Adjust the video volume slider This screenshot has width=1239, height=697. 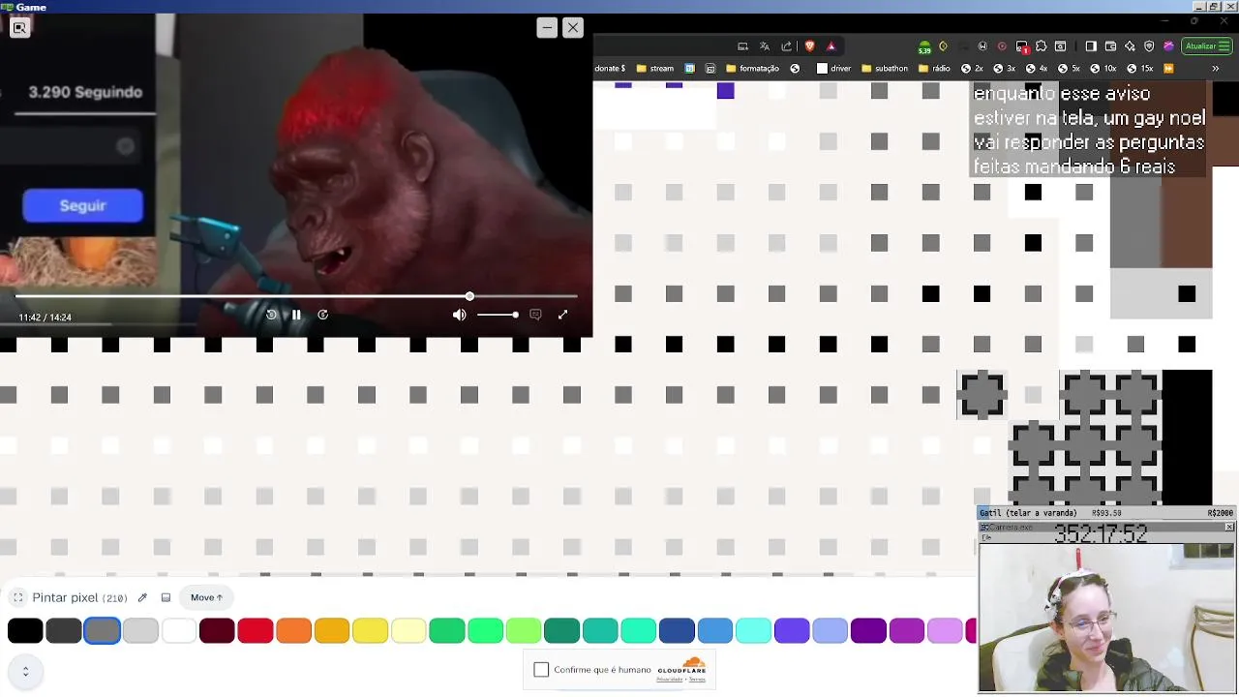coord(497,315)
